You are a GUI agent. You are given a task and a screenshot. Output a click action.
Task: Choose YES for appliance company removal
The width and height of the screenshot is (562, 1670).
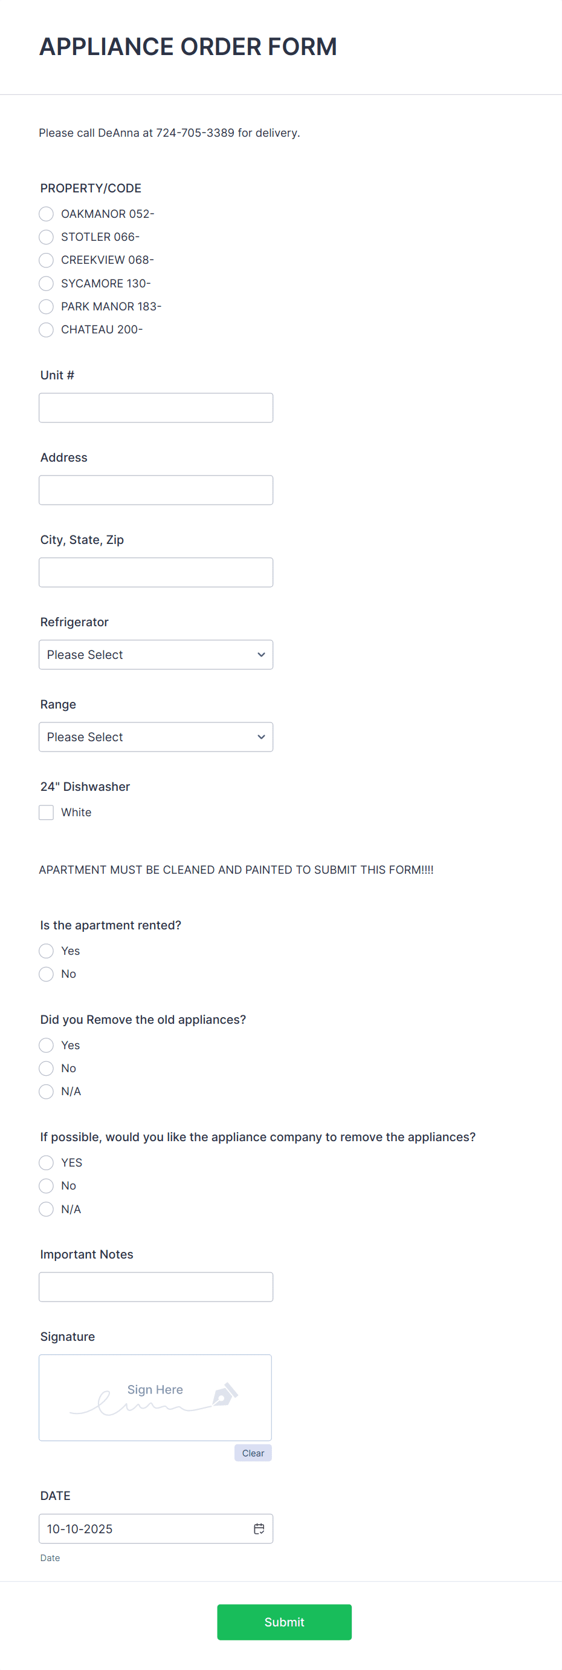tap(46, 1162)
